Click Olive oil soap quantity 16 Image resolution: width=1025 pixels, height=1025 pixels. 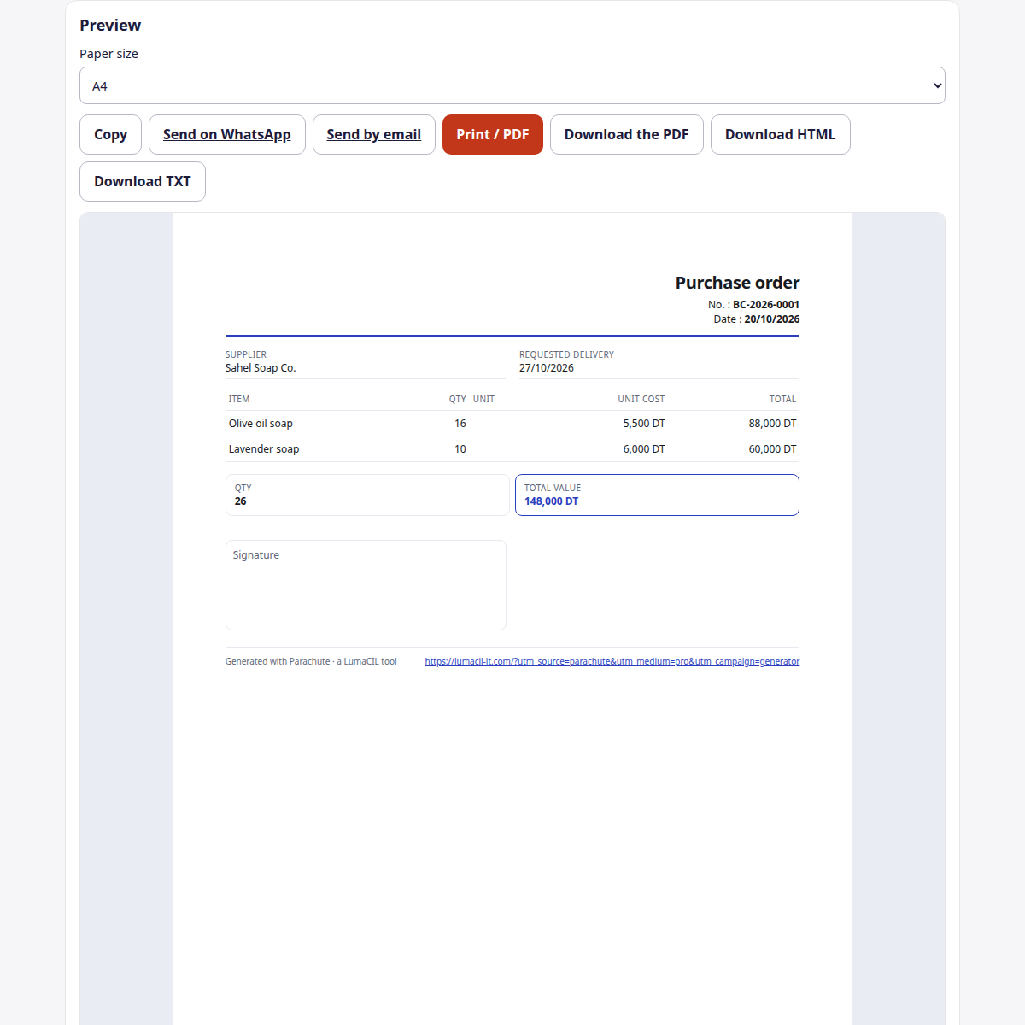(x=460, y=424)
